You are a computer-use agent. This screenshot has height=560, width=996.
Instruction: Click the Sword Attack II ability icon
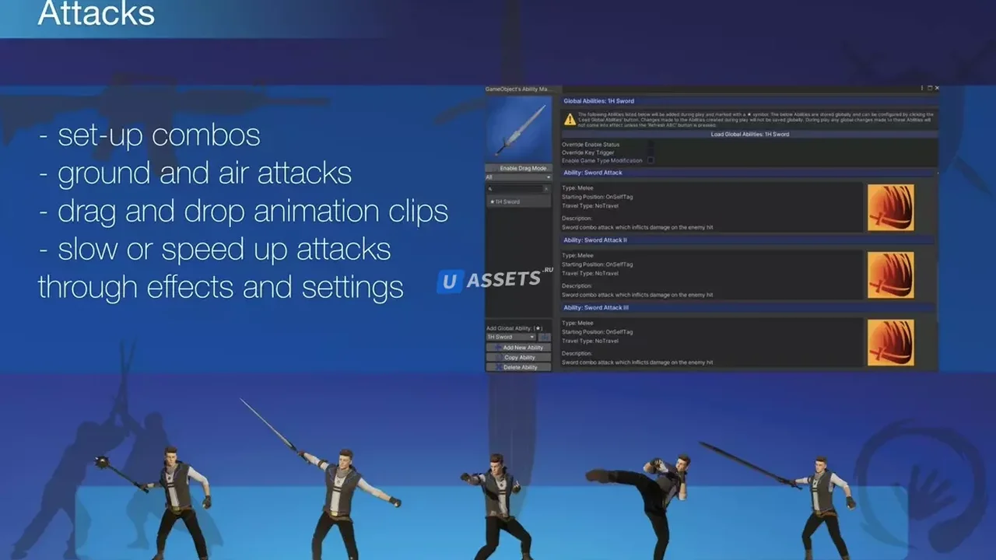(891, 275)
